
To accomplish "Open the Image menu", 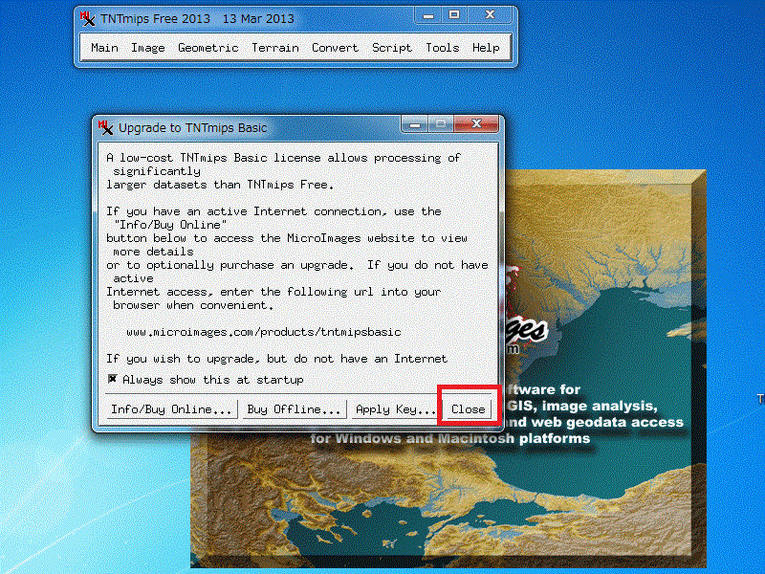I will tap(148, 48).
